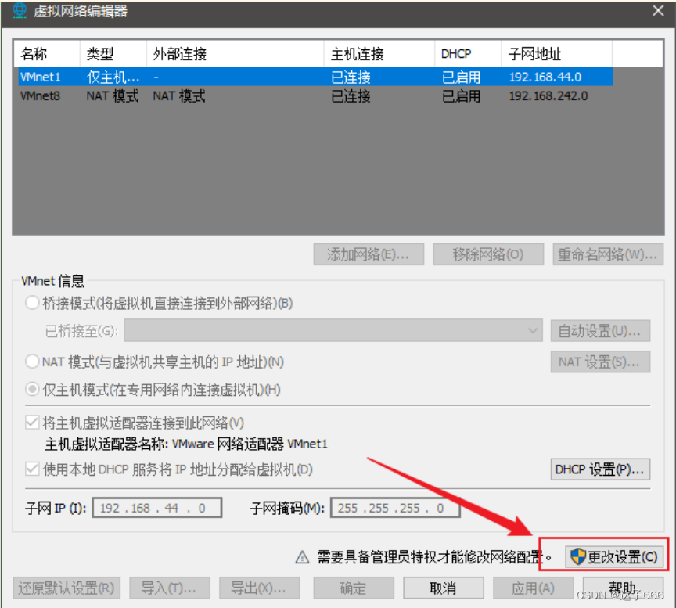Click 移除网络(O) button
The width and height of the screenshot is (676, 608).
click(488, 254)
